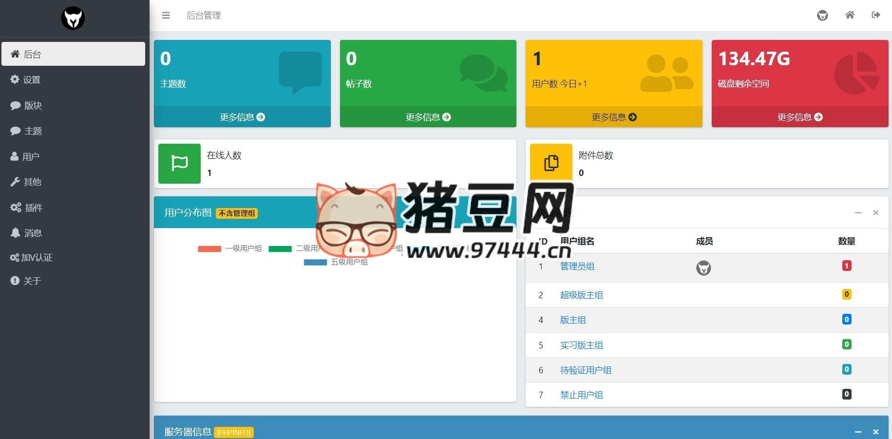Screen dimensions: 892x439
Task: Open 插件 plugins menu in sidebar
Action: [x=73, y=208]
